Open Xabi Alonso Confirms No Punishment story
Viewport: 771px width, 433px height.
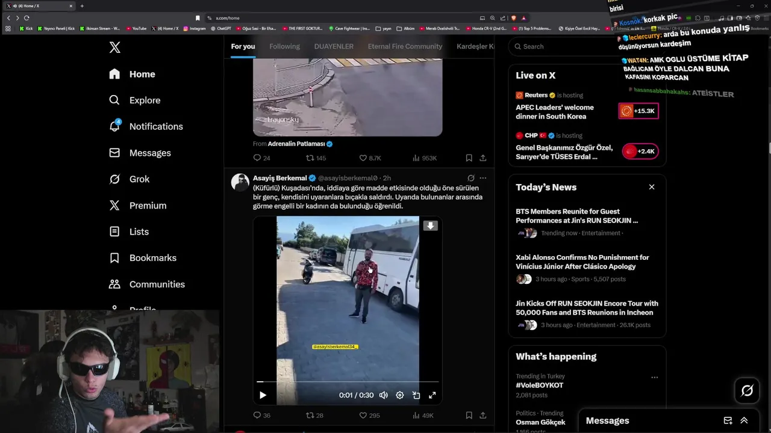click(x=582, y=262)
